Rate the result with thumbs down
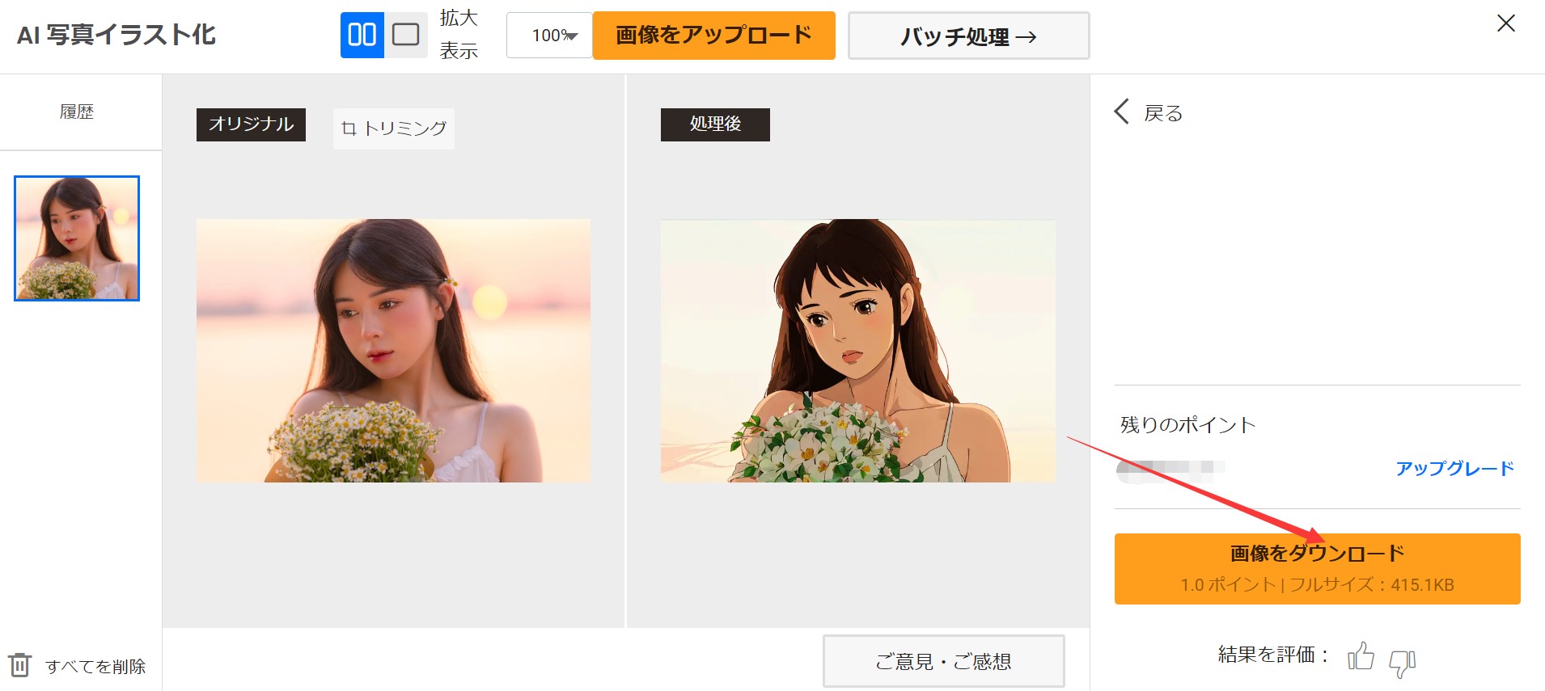Image resolution: width=1545 pixels, height=691 pixels. (1402, 663)
